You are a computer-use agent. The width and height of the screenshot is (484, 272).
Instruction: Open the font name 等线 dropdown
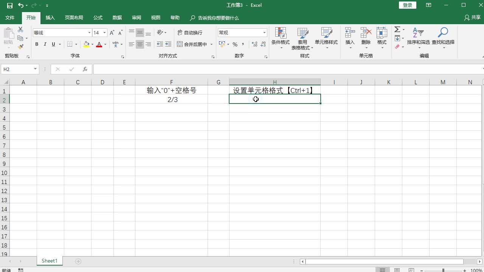tap(89, 33)
